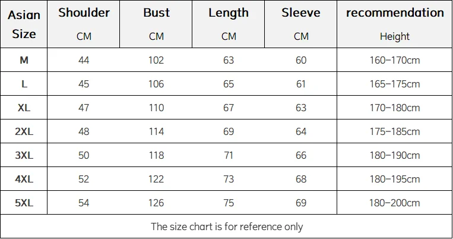
Task: Select shoulder value 52 in 4XL row
Action: click(x=84, y=179)
